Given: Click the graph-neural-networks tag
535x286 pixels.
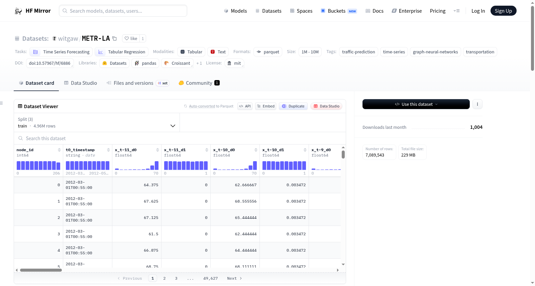Looking at the screenshot, I should [435, 52].
